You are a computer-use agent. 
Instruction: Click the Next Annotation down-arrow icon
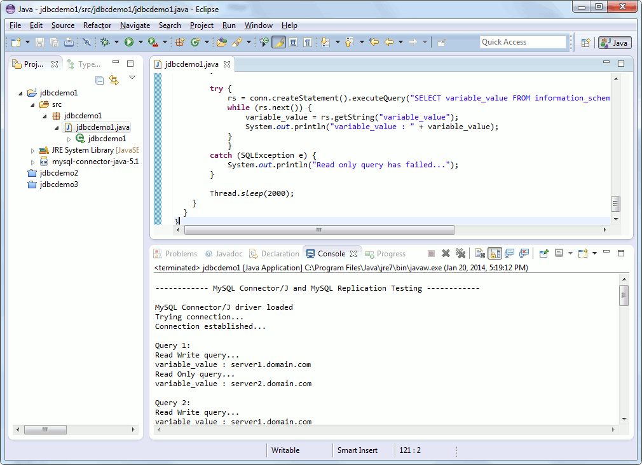pyautogui.click(x=325, y=42)
